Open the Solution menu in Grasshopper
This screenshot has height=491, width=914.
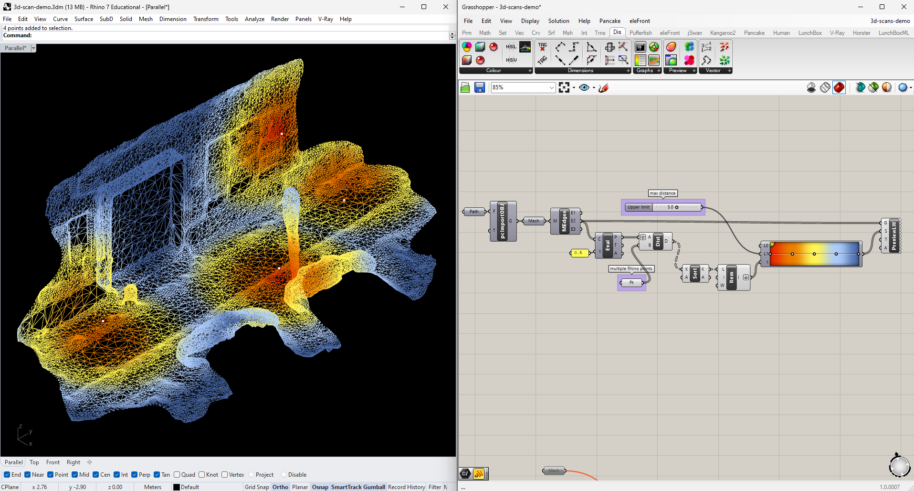coord(558,21)
